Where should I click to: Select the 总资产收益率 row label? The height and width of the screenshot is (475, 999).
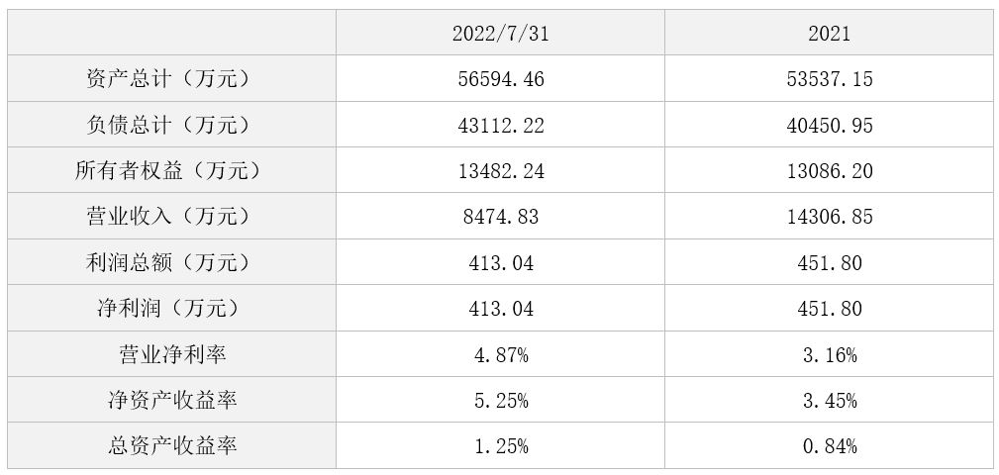(172, 445)
